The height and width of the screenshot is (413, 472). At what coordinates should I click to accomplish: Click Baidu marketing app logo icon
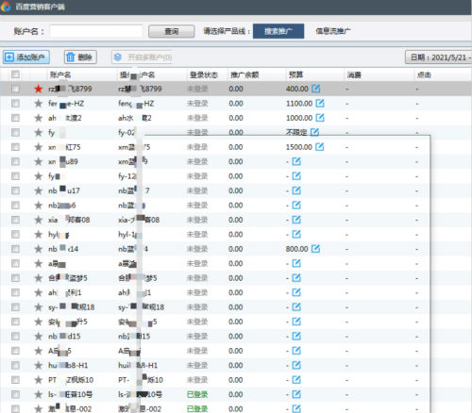6,7
